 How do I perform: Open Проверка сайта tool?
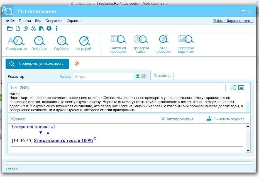click(x=141, y=44)
